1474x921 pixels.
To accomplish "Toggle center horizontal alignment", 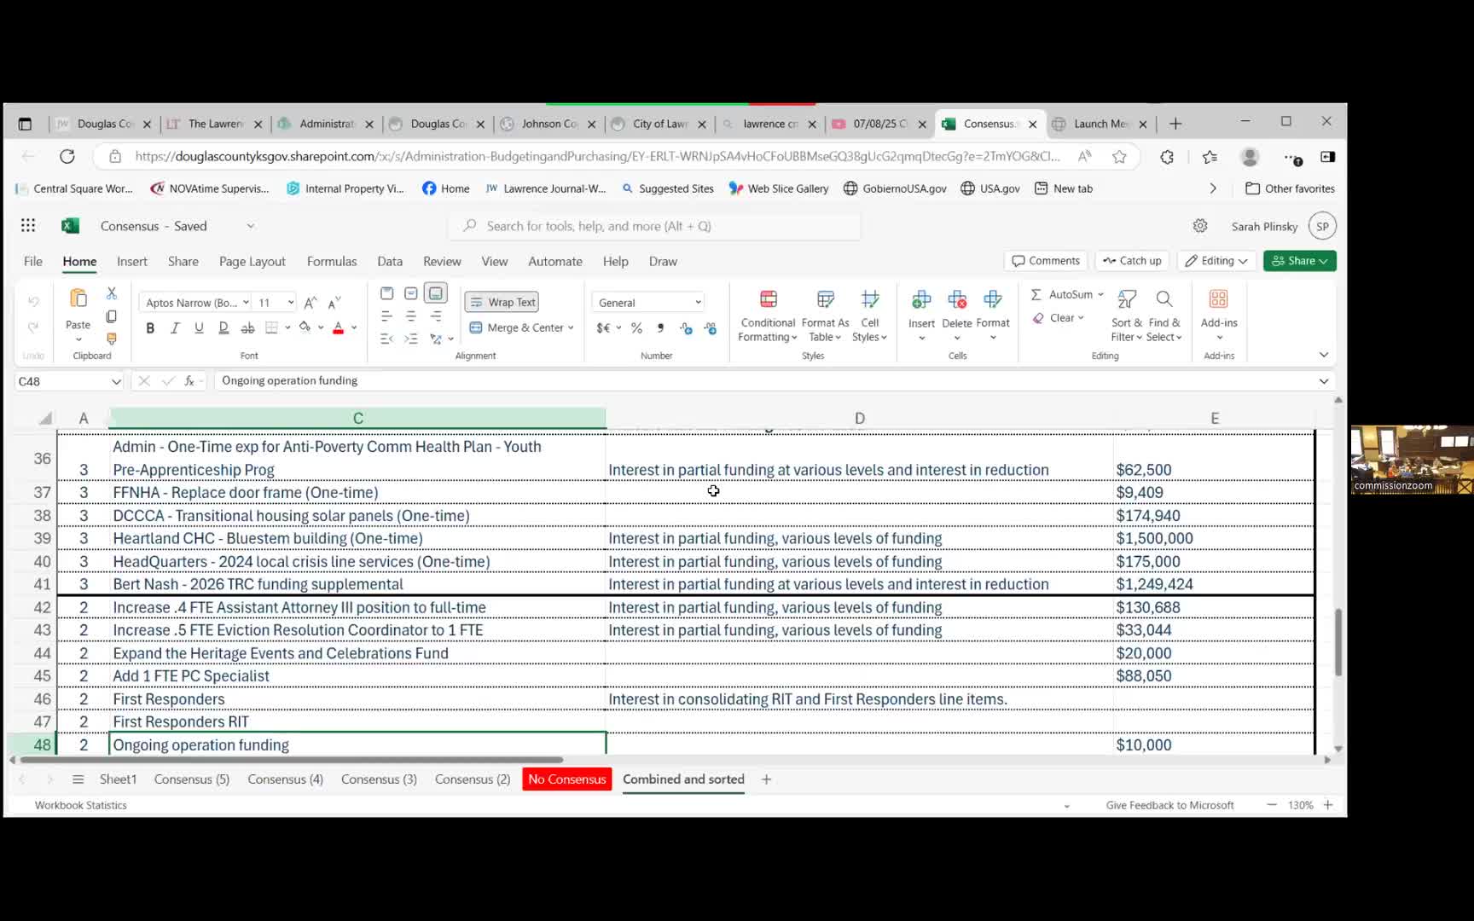I will click(x=411, y=316).
